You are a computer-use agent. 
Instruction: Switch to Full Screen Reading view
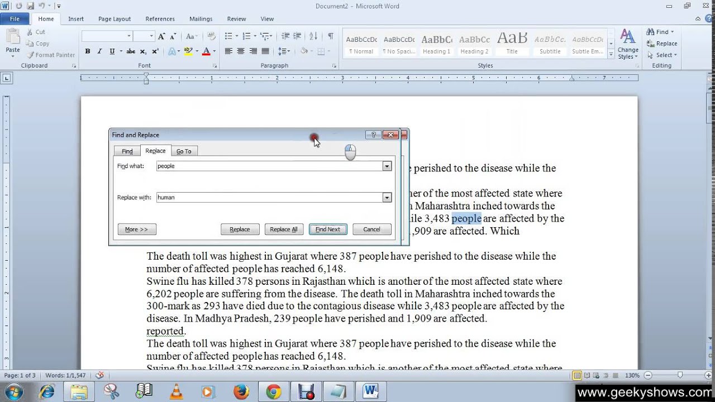point(587,375)
